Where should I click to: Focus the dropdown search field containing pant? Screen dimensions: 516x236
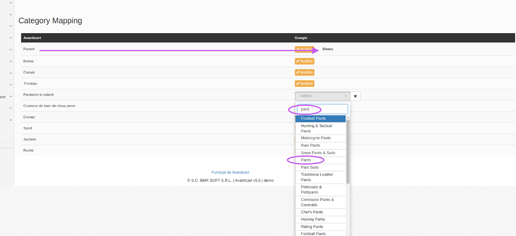(x=322, y=109)
